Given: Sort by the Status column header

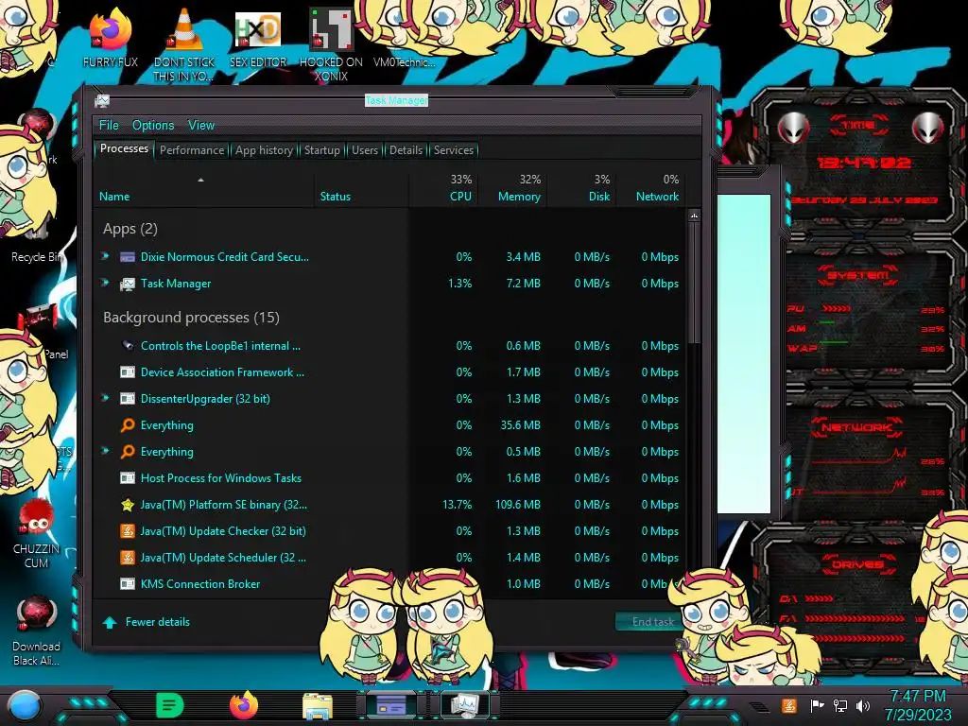Looking at the screenshot, I should click(x=361, y=188).
